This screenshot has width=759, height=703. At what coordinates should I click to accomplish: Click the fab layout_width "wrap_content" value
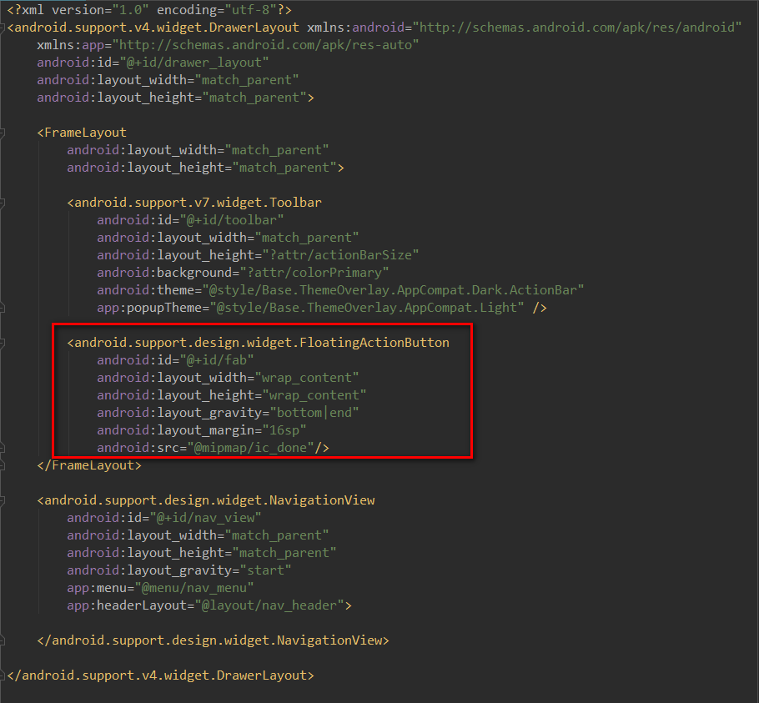click(x=306, y=378)
